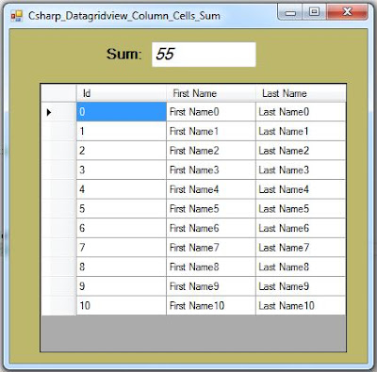
Task: Select the Id cell containing 4
Action: pyautogui.click(x=122, y=189)
